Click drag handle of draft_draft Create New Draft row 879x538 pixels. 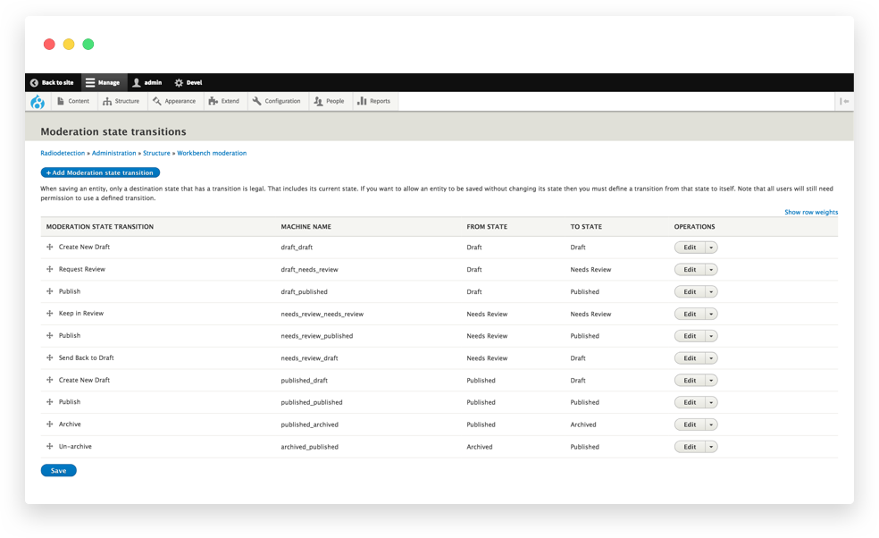pos(49,247)
